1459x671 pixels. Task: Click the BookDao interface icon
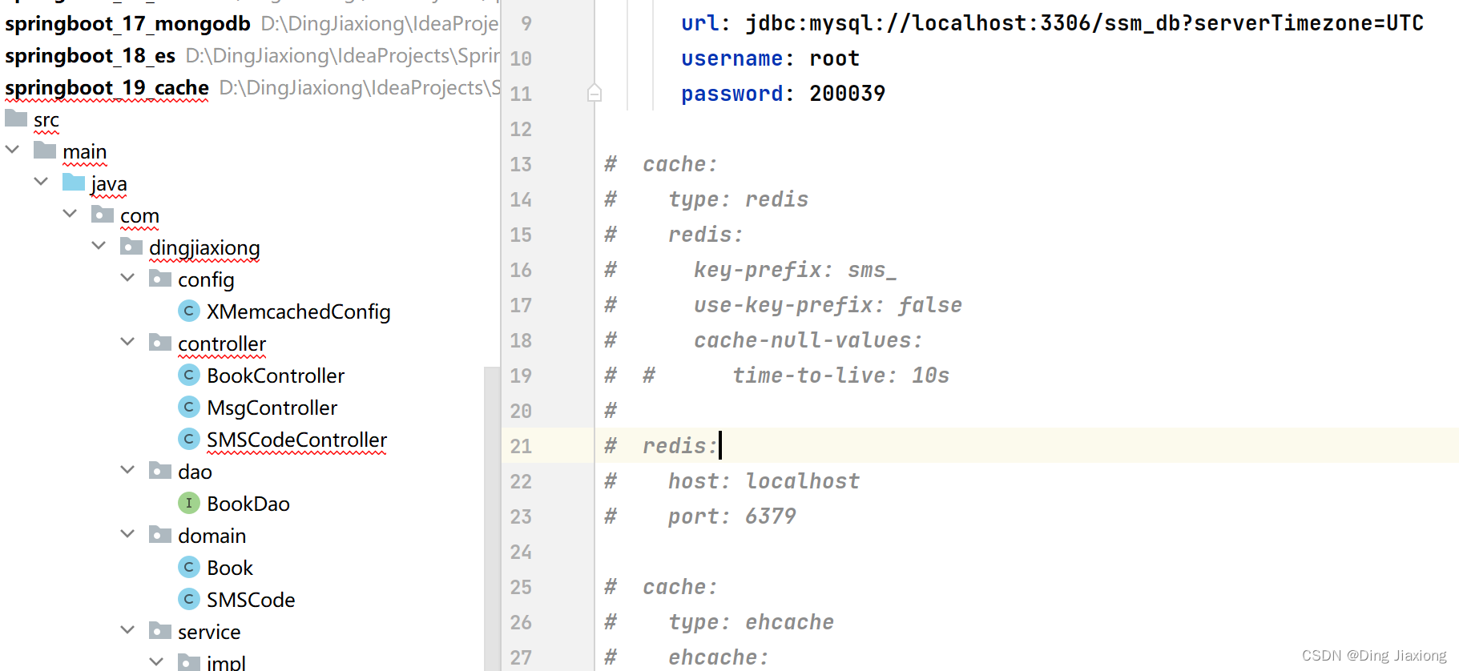coord(188,503)
